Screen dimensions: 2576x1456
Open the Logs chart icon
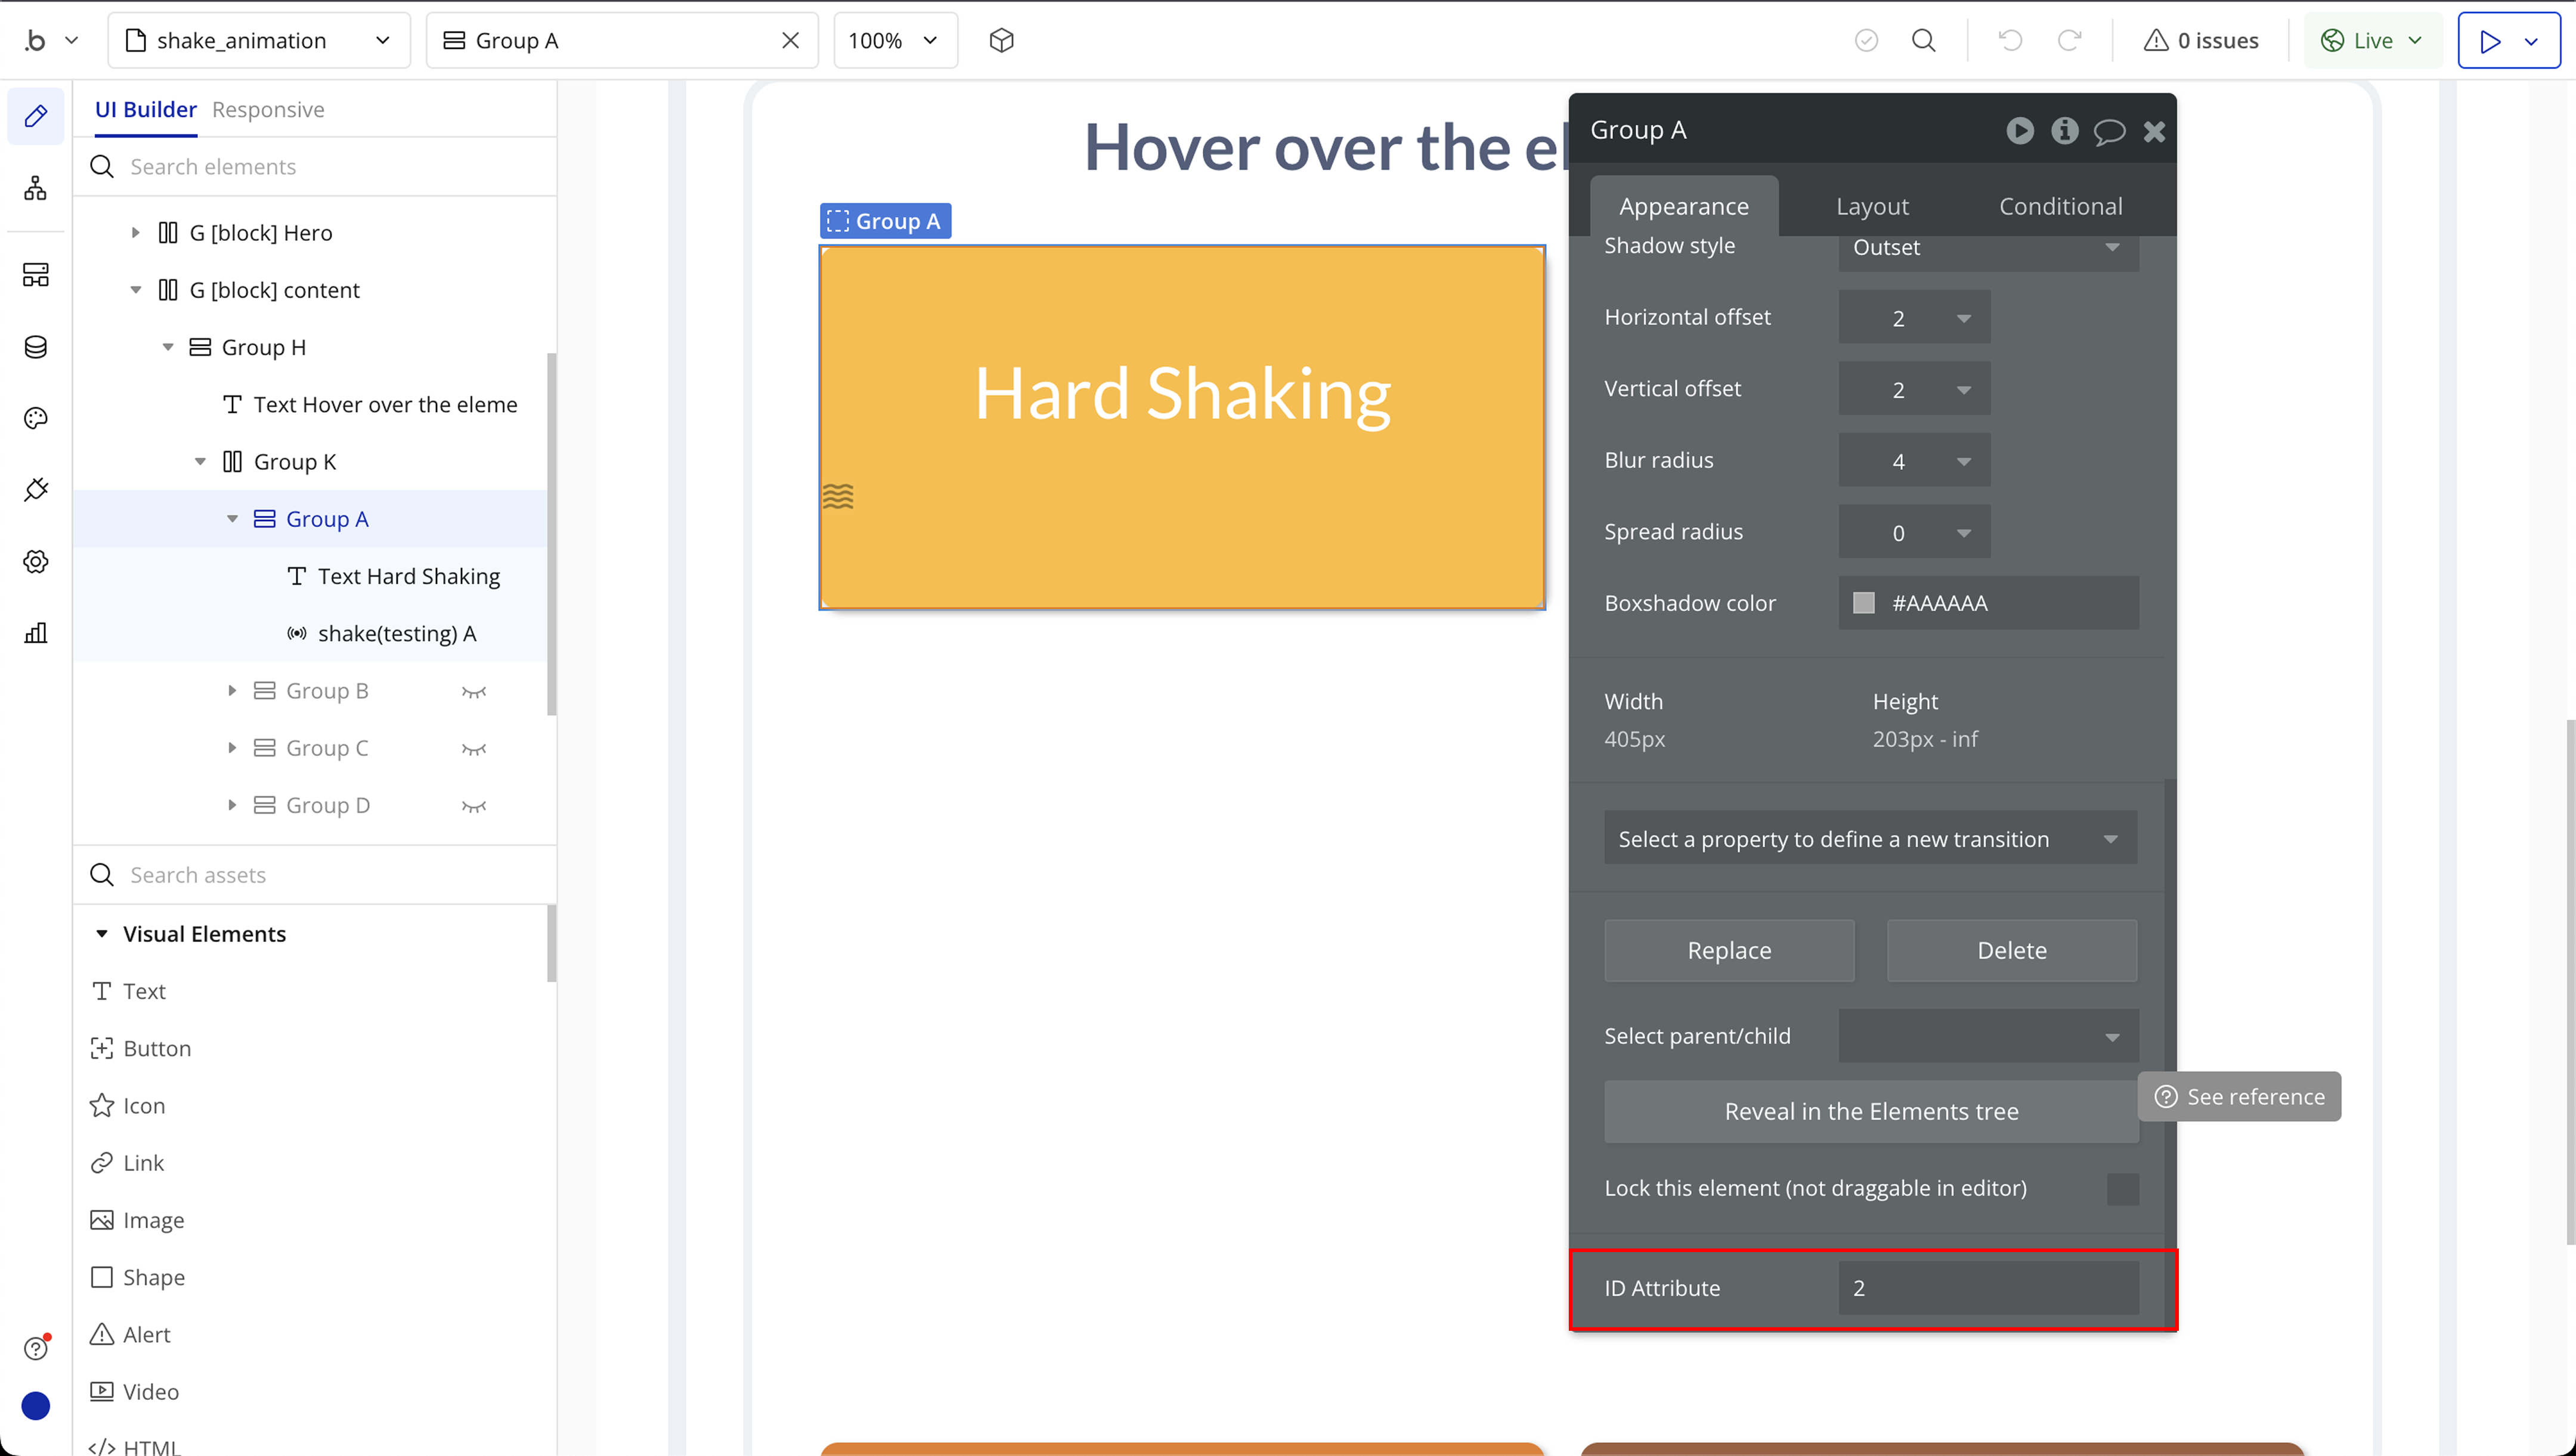click(36, 633)
